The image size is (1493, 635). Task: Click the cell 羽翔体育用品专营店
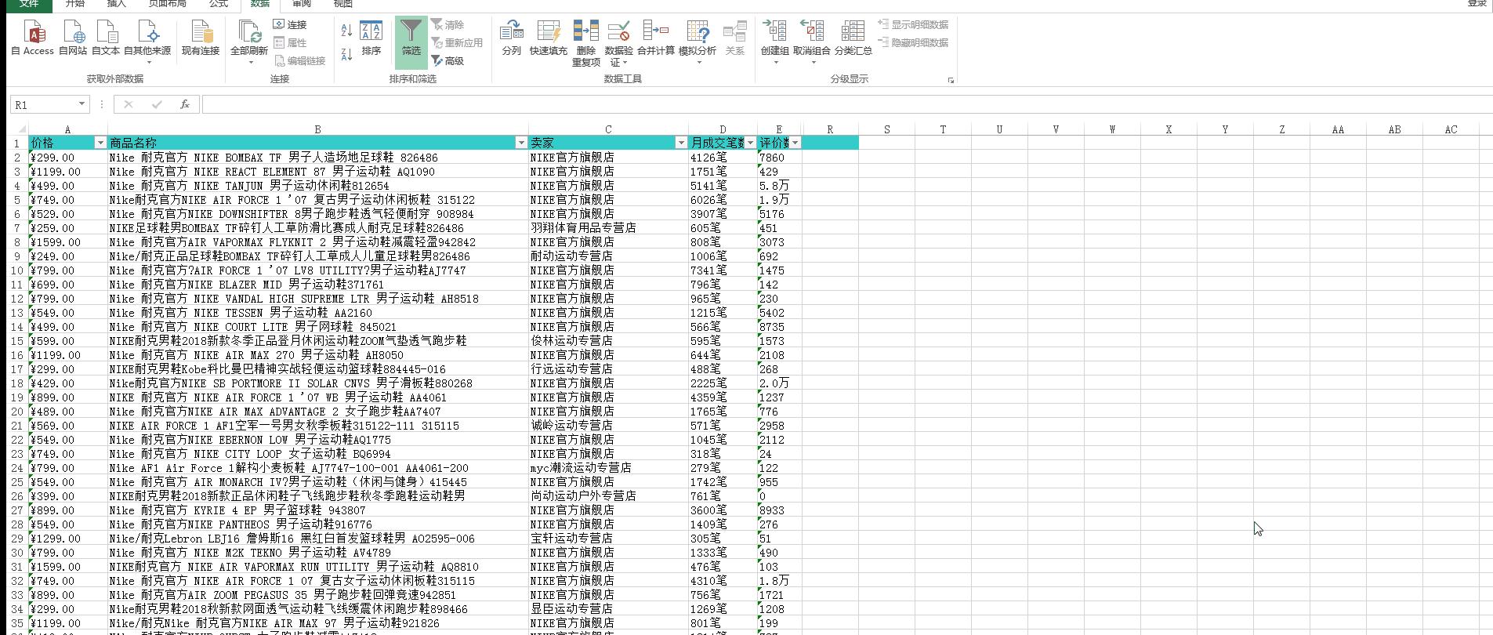[x=608, y=228]
